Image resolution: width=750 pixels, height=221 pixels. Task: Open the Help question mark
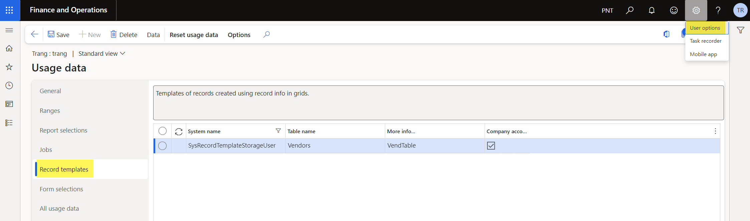[718, 10]
